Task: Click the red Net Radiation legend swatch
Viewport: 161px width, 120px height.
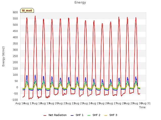Action: point(45,115)
